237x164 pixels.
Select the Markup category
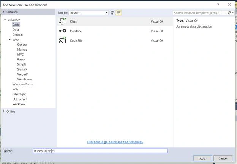point(22,50)
